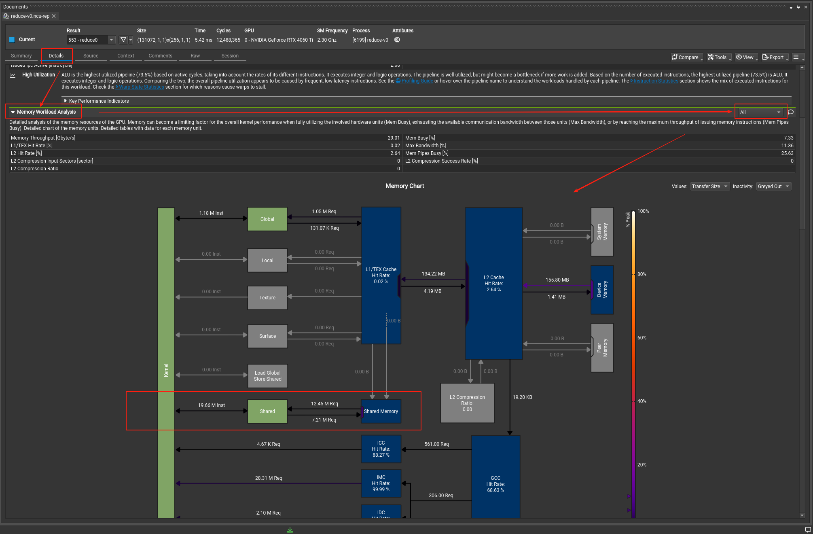
Task: Switch to the Source tab
Action: click(x=91, y=56)
